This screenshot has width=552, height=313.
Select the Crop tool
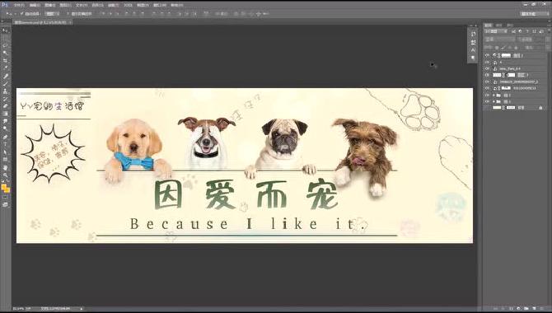point(5,60)
